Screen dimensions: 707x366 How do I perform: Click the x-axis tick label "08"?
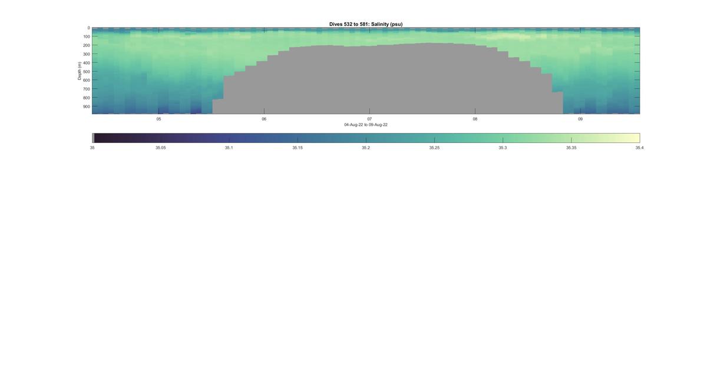(x=475, y=119)
